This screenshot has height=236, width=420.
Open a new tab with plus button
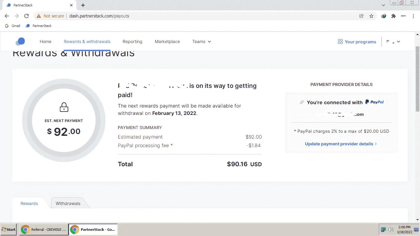tap(83, 5)
